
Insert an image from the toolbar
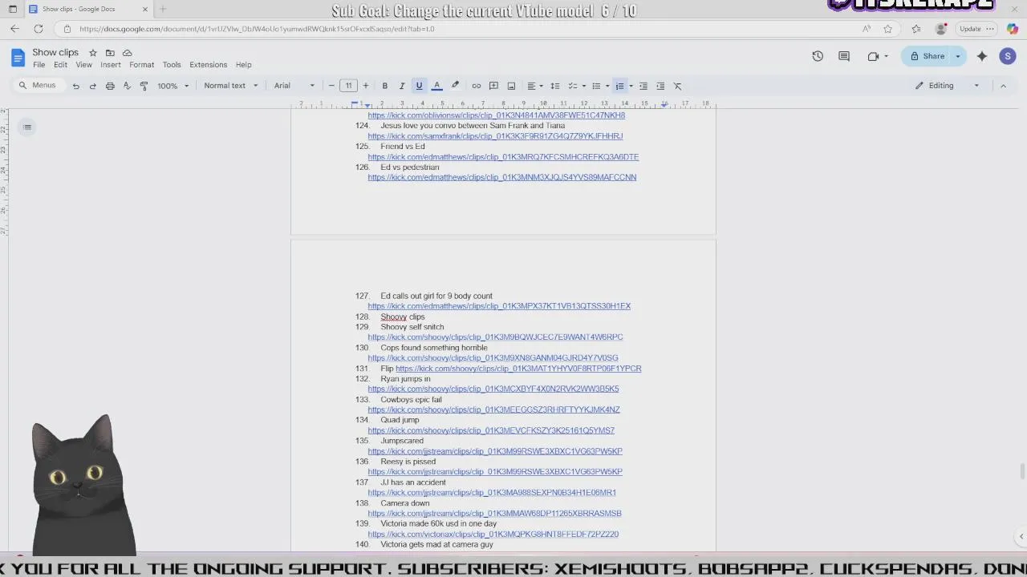coord(511,86)
